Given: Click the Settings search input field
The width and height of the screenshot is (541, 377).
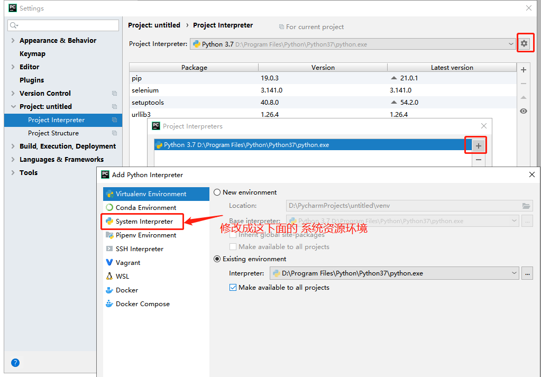Looking at the screenshot, I should [x=63, y=25].
